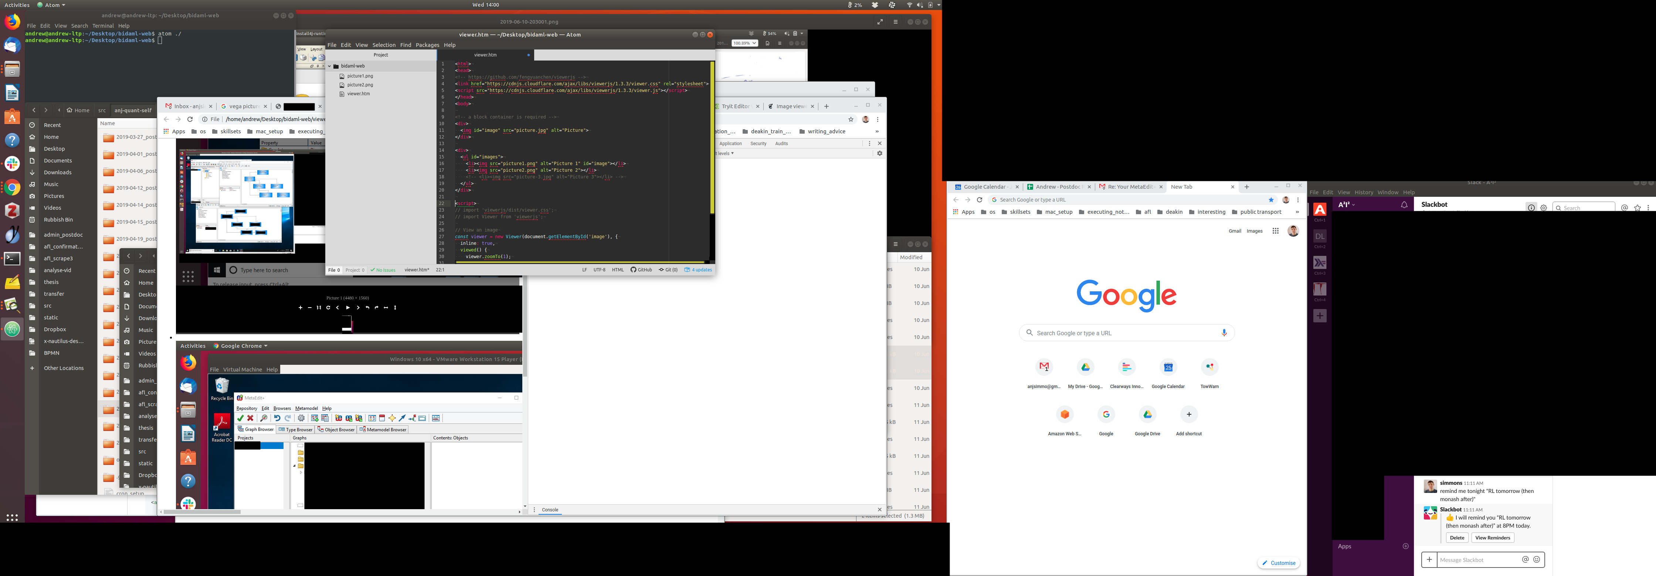
Task: Click the Slack notifications bell icon
Action: [1404, 205]
